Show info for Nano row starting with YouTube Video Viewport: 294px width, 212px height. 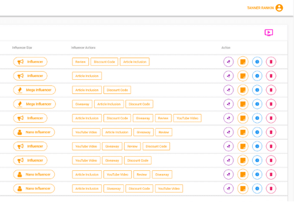click(x=257, y=132)
